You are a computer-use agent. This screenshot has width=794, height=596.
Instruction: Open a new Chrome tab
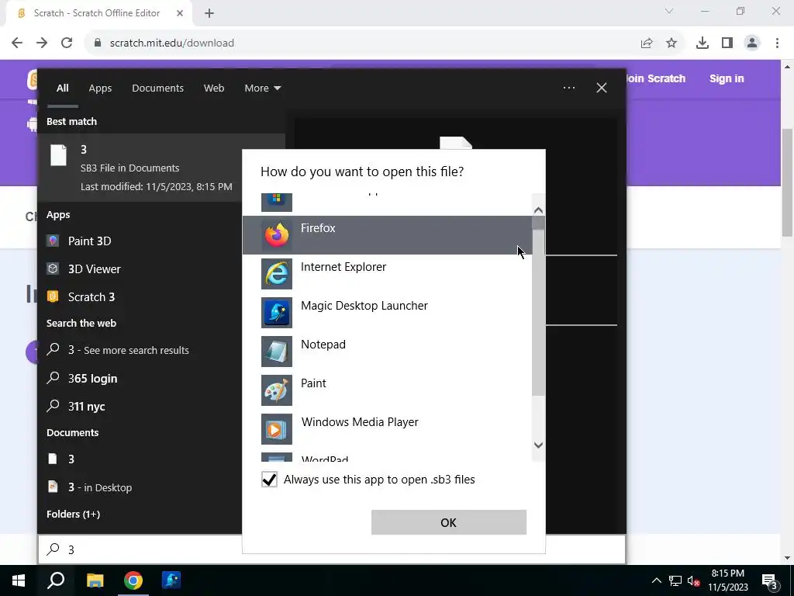pyautogui.click(x=209, y=13)
